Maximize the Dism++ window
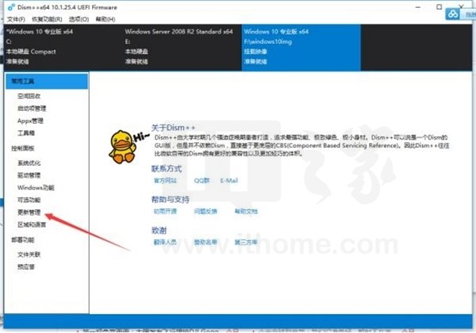This screenshot has height=333, width=476. click(439, 7)
